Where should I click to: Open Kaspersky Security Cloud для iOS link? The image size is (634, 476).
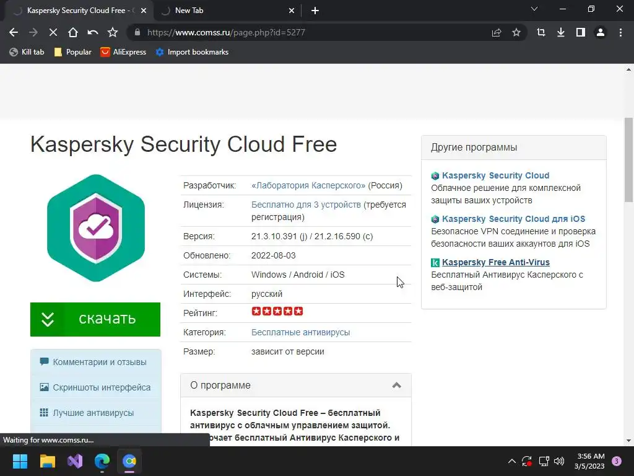[513, 219]
